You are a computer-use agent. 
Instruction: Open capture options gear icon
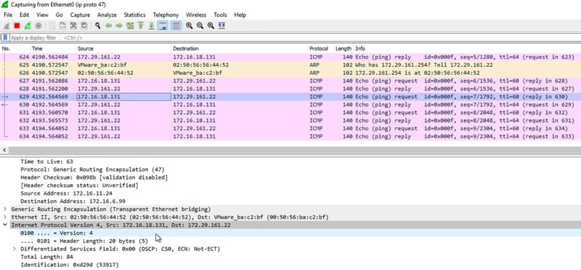click(x=38, y=26)
